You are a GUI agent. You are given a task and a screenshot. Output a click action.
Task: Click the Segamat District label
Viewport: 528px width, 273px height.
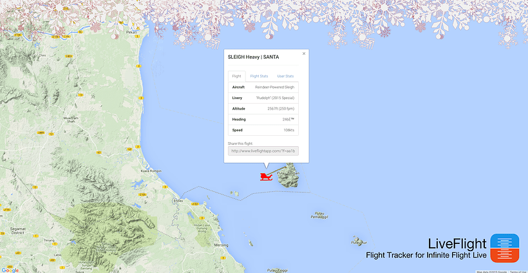[17, 231]
